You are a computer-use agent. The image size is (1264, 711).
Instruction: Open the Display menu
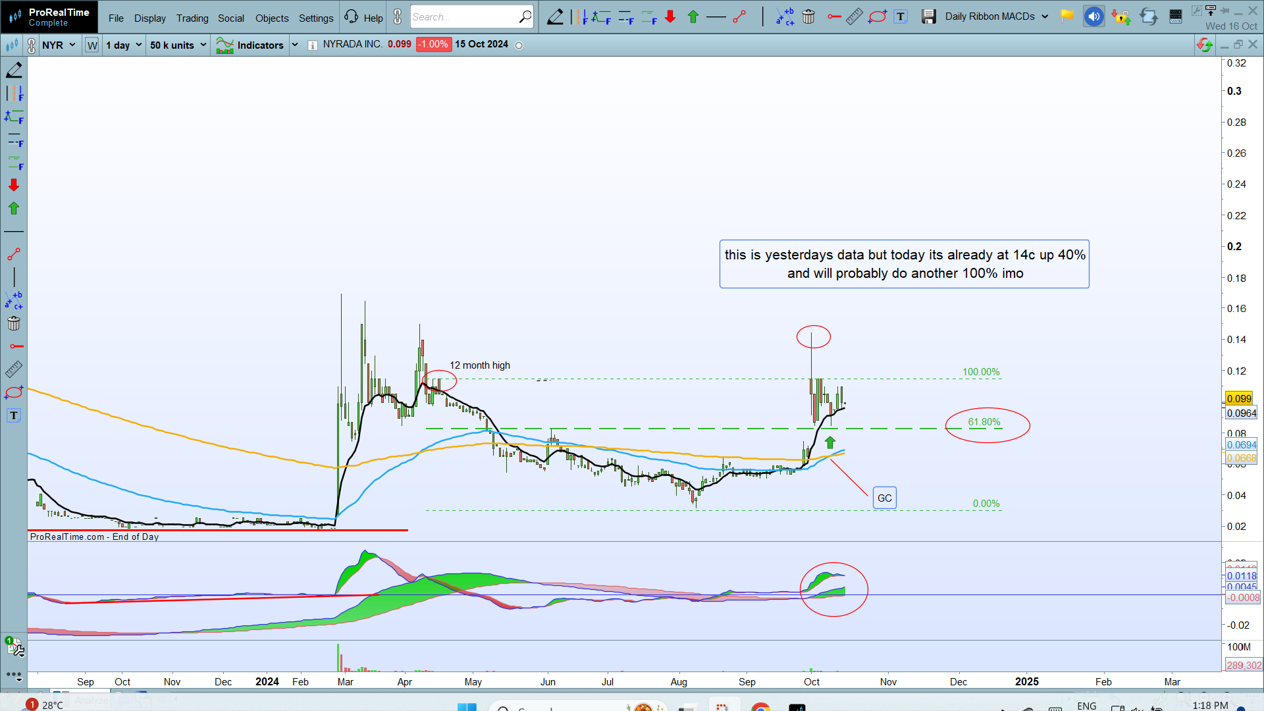click(x=150, y=18)
